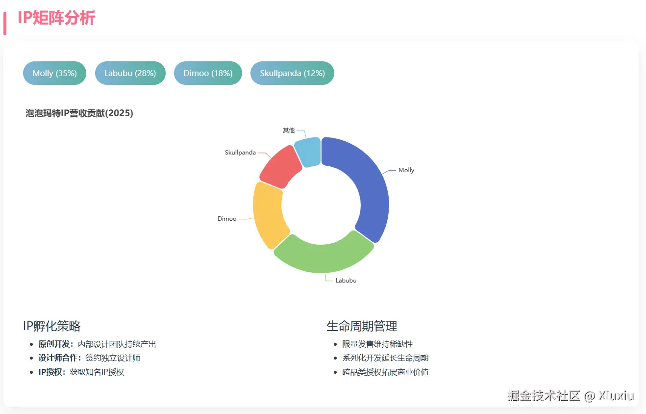Select the Molly (35%) tag
The image size is (646, 414).
(x=54, y=73)
